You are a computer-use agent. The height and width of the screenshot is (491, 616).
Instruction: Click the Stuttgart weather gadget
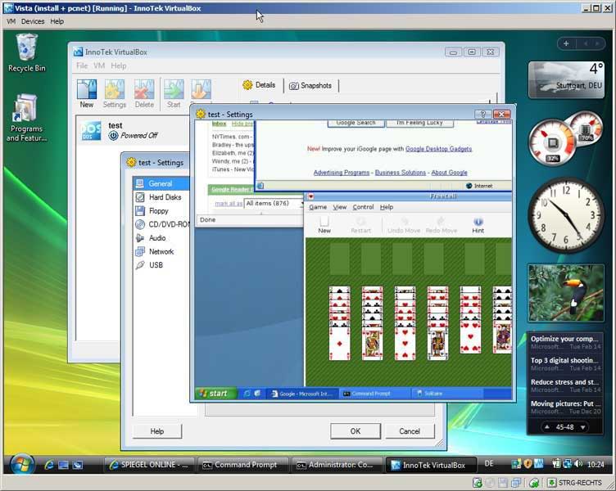(566, 79)
